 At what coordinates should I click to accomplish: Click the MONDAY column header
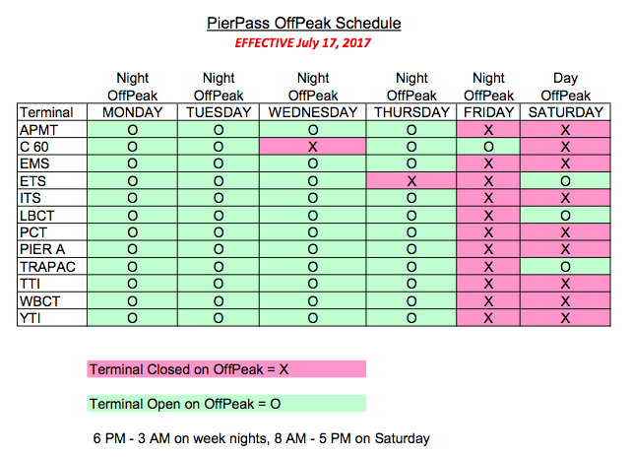[132, 112]
